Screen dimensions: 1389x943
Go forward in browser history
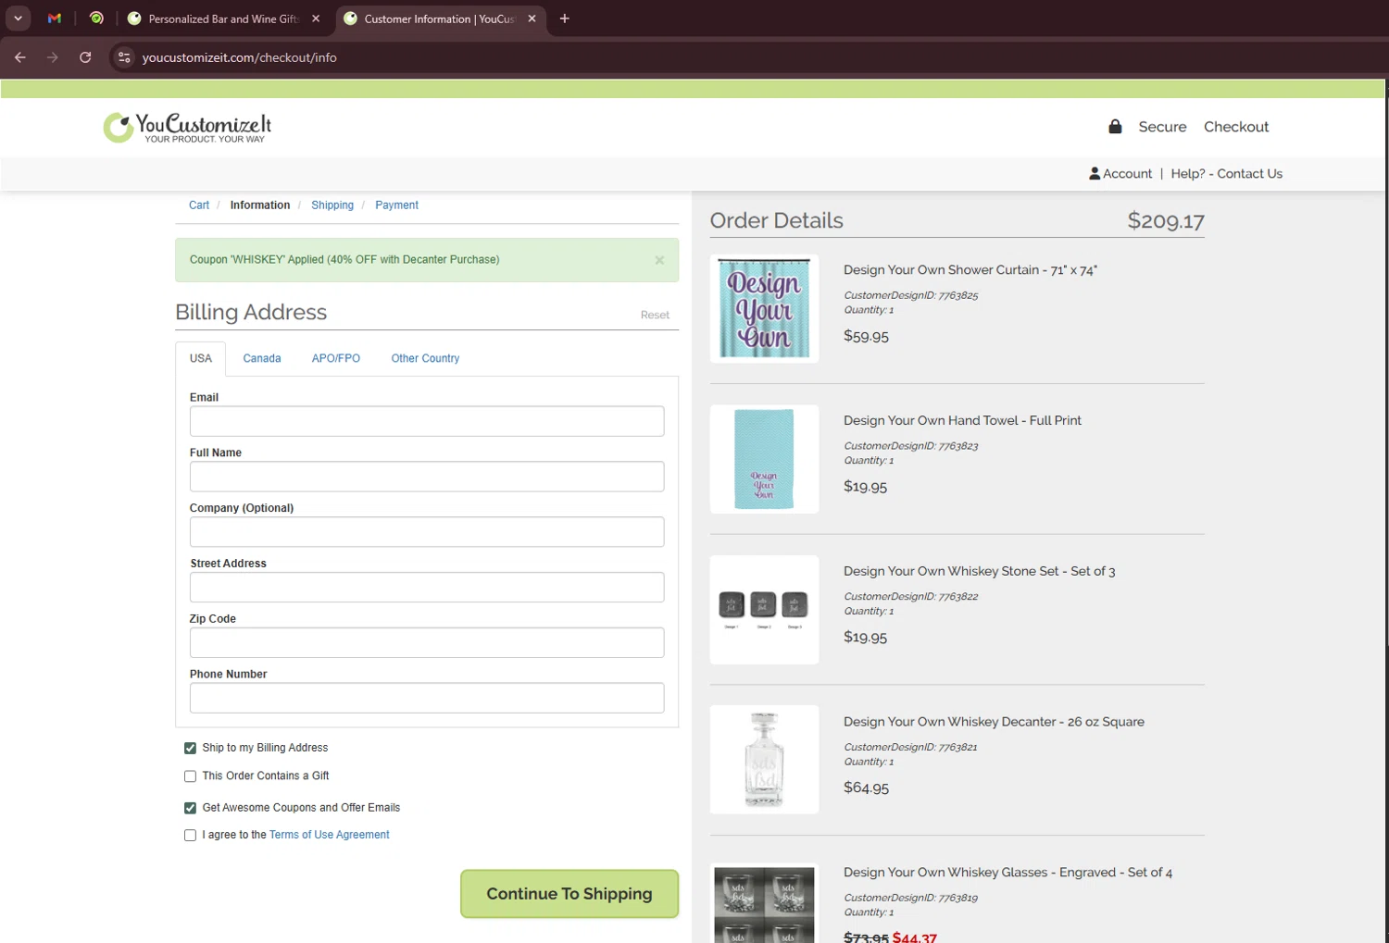[x=53, y=57]
